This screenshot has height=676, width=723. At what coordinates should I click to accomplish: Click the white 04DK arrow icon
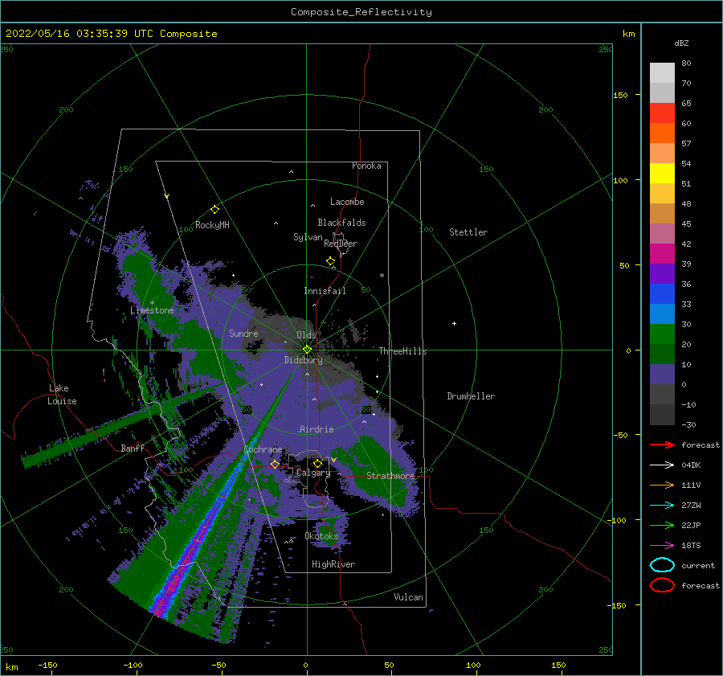pyautogui.click(x=662, y=465)
